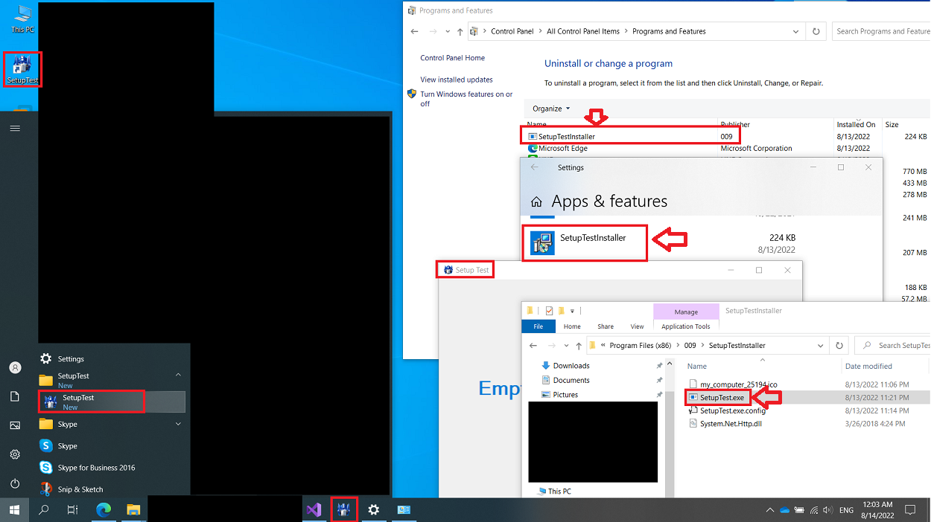Click the Start menu hamburger icon
This screenshot has width=931, height=522.
click(x=15, y=129)
